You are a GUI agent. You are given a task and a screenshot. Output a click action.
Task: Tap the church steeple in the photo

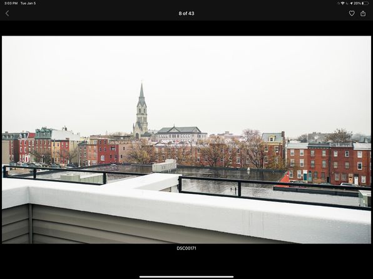pyautogui.click(x=141, y=111)
